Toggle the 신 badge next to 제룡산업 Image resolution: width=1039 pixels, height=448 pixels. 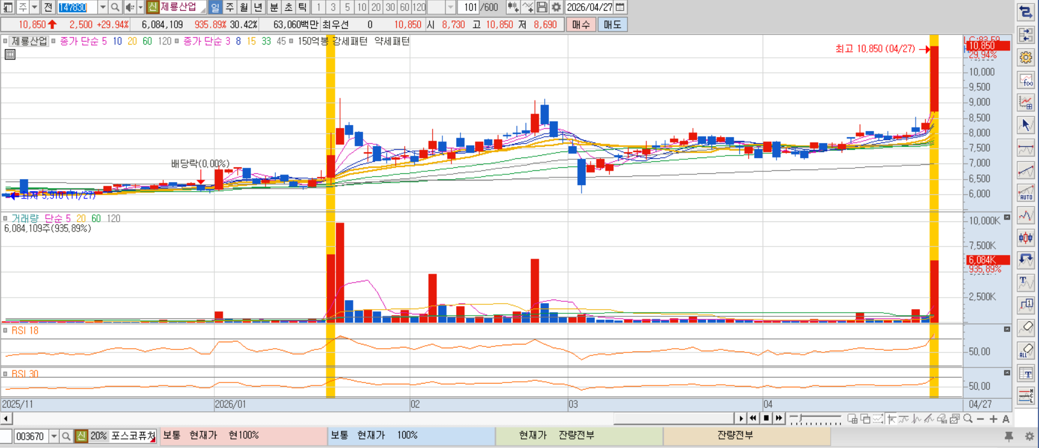click(x=152, y=7)
